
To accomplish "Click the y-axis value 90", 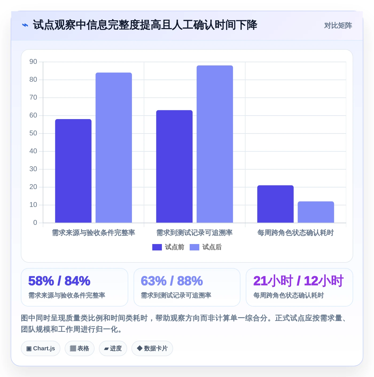I will point(33,62).
